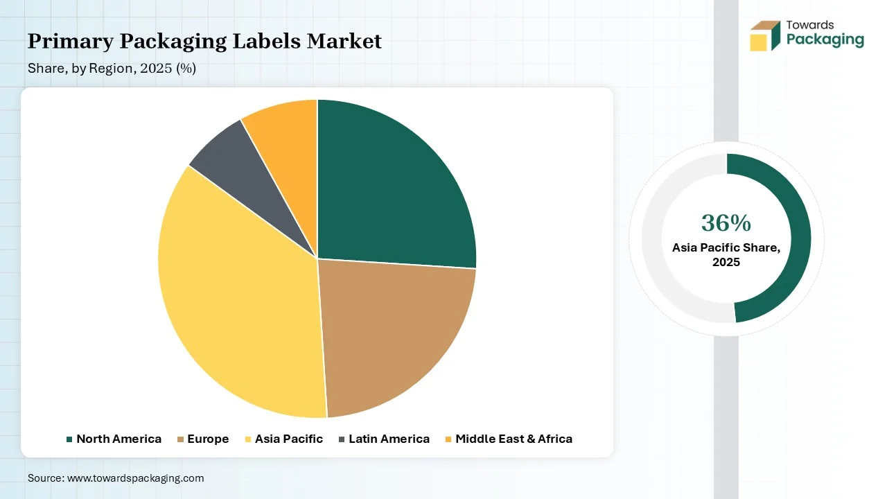Open the www.towardspackaging.com source link

coord(135,478)
